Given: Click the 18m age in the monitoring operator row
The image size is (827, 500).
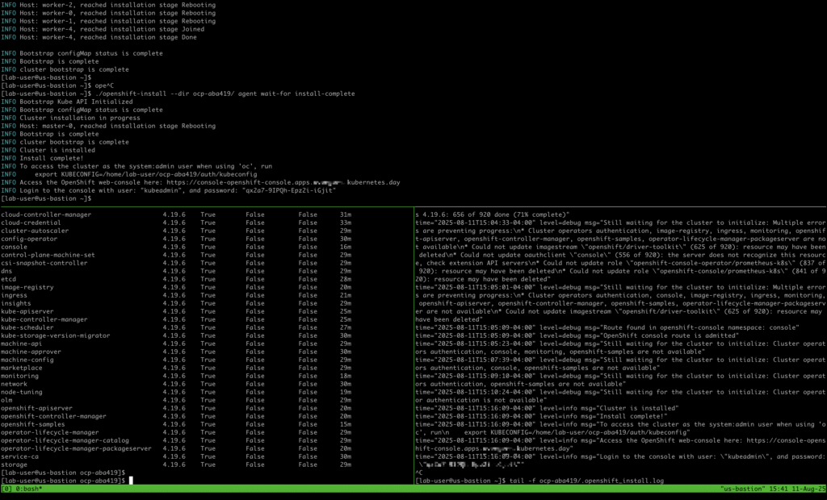Looking at the screenshot, I should click(x=346, y=376).
